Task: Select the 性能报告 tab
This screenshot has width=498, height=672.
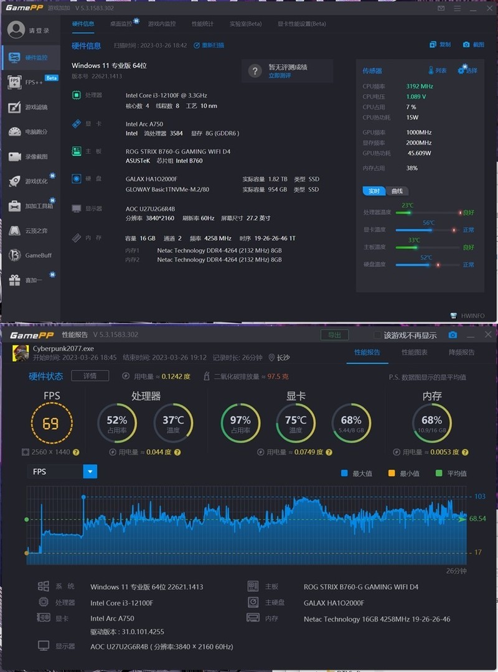Action: [x=367, y=353]
